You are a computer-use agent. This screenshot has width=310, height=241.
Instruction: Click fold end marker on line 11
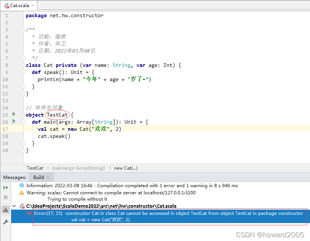[23, 87]
